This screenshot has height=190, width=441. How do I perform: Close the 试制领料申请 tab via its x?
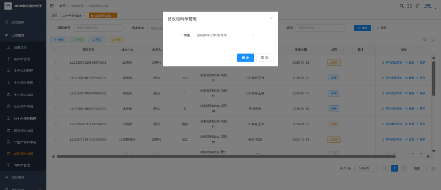[x=113, y=16]
